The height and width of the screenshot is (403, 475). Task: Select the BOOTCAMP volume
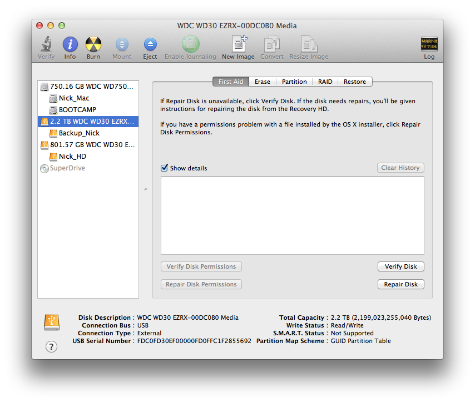coord(88,110)
